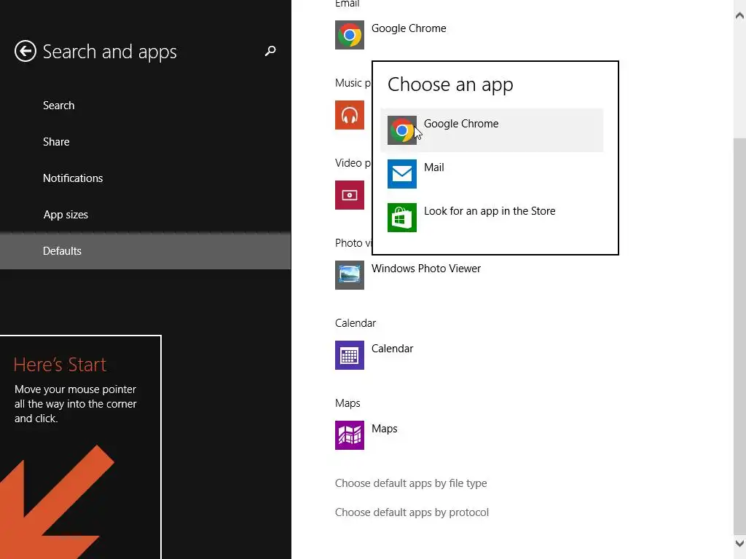Click the scrollbar down arrow
746x559 pixels.
(739, 543)
